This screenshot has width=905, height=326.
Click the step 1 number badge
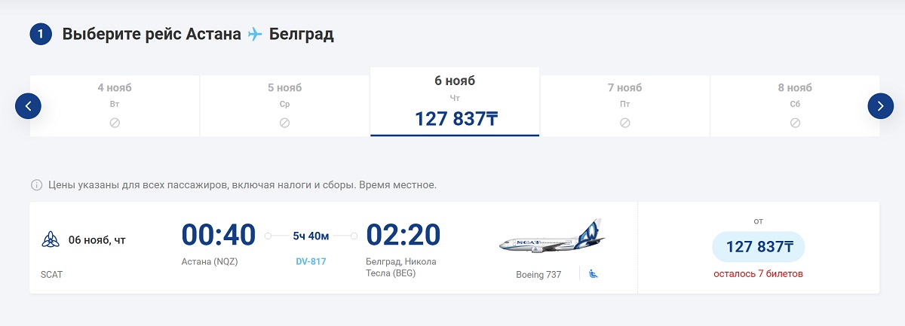(x=41, y=35)
